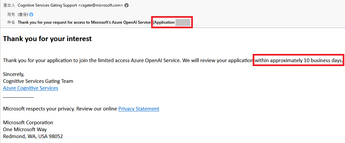Viewport: 345px width, 143px height.
Task: Open the Privacy Statement link
Action: click(x=139, y=109)
